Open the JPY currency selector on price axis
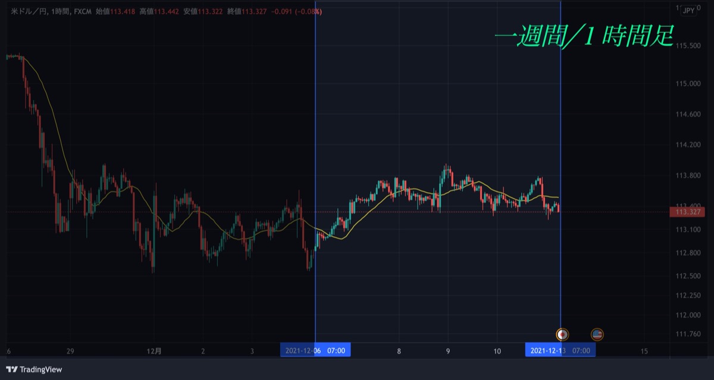714x380 pixels. pos(688,11)
